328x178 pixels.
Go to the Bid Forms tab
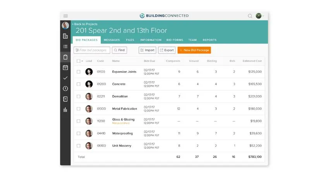(175, 40)
